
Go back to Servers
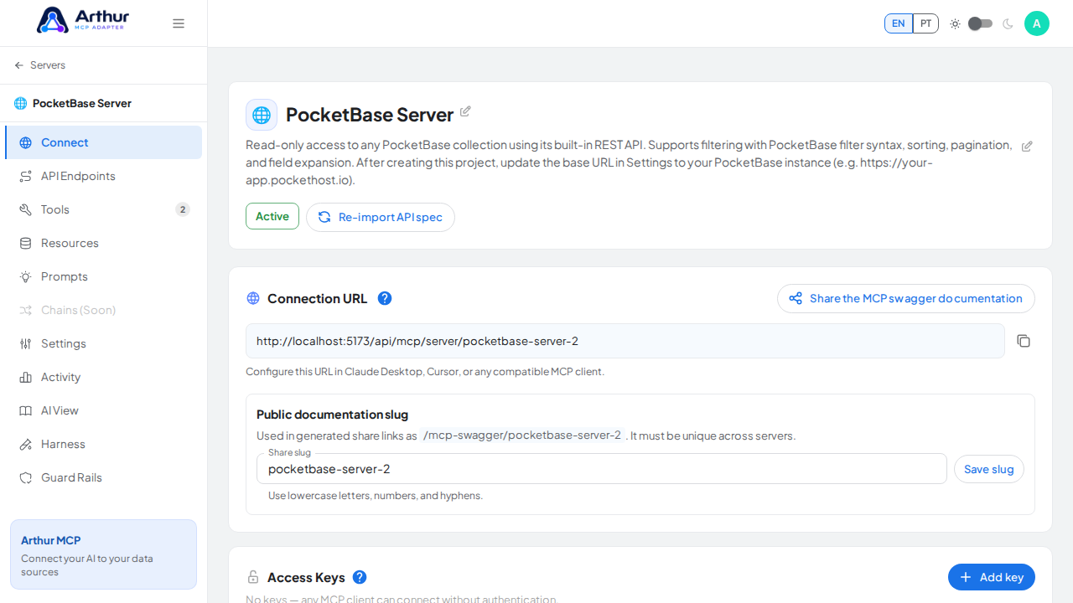click(x=39, y=65)
